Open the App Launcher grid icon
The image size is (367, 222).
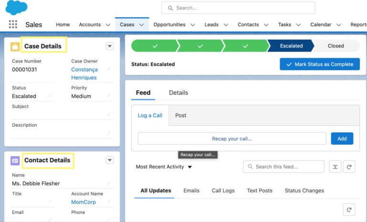click(x=13, y=24)
